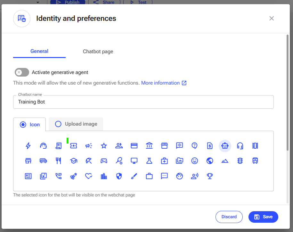
Task: Select the paintbrush icon
Action: (134, 176)
